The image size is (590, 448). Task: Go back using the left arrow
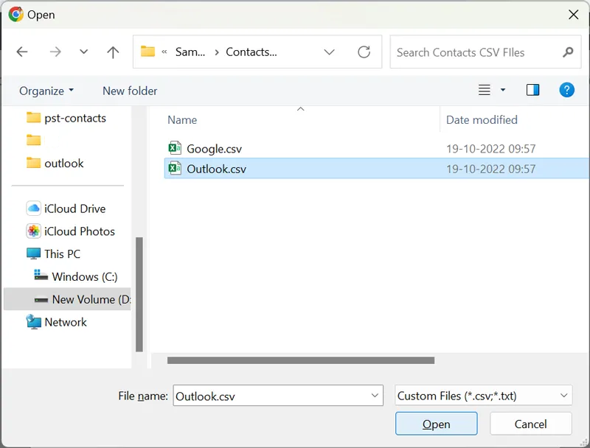click(22, 52)
